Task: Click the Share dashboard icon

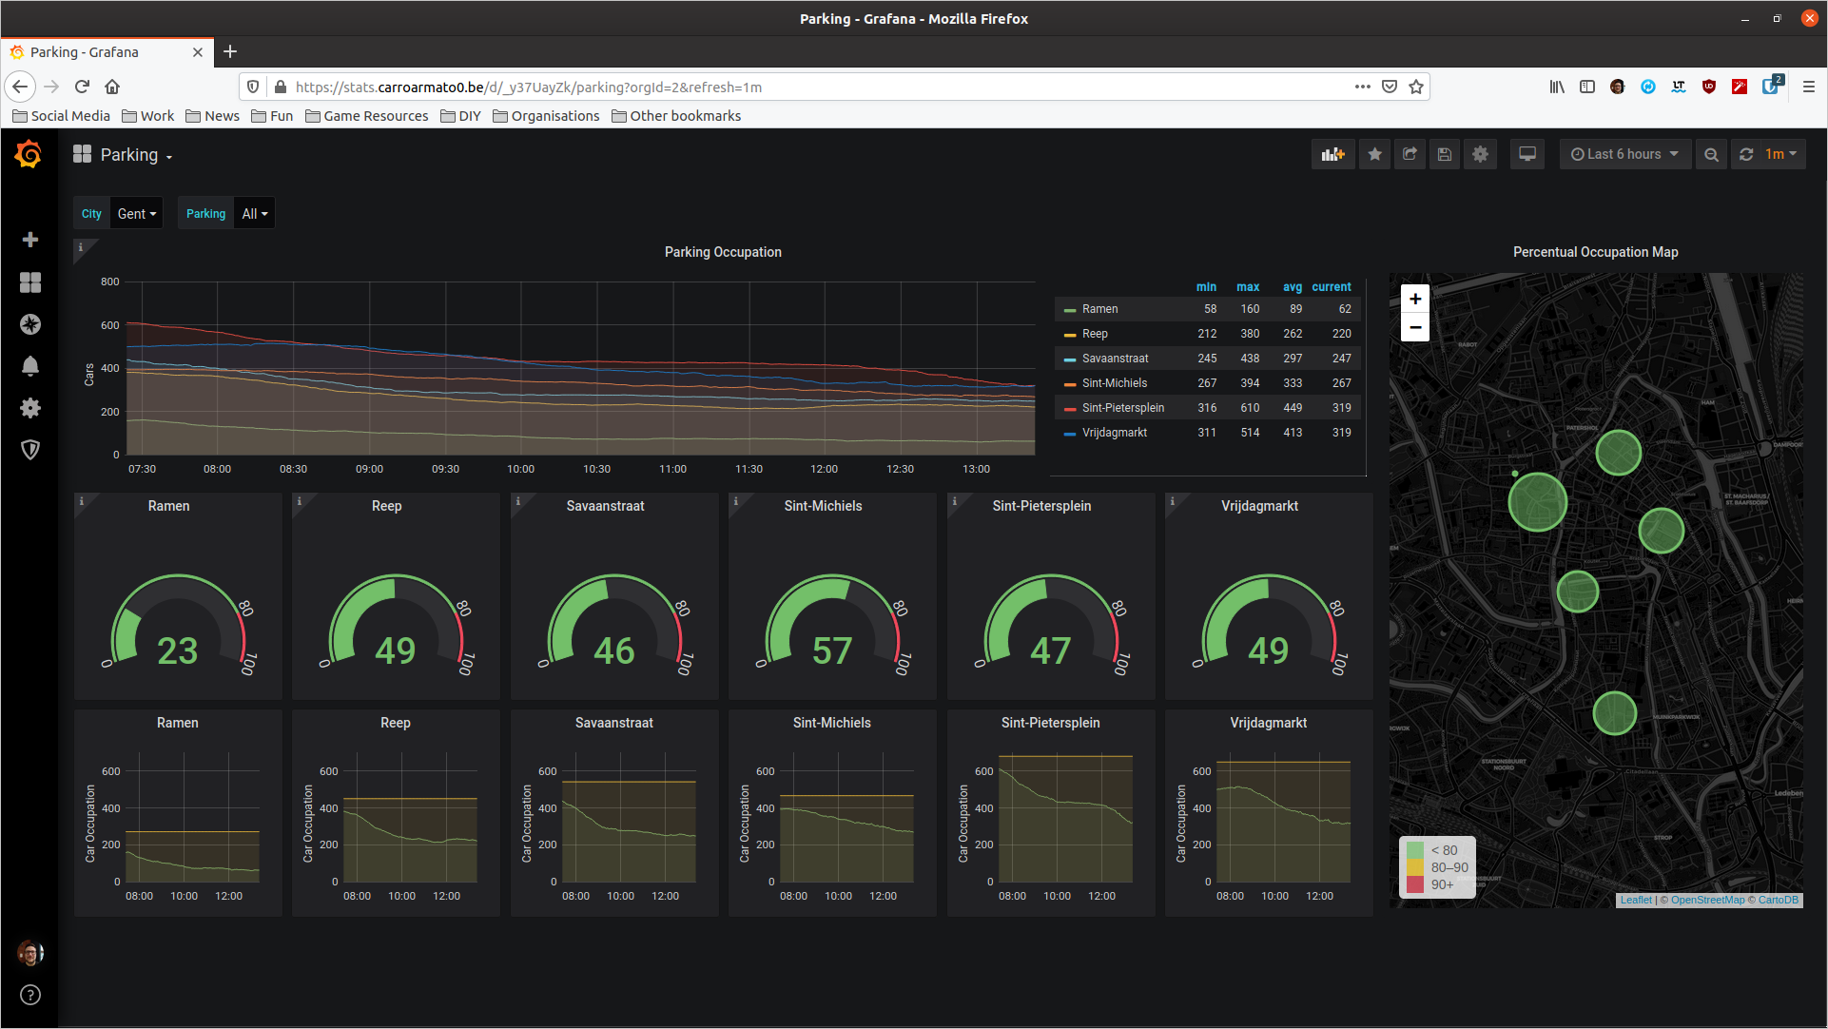Action: [1410, 154]
